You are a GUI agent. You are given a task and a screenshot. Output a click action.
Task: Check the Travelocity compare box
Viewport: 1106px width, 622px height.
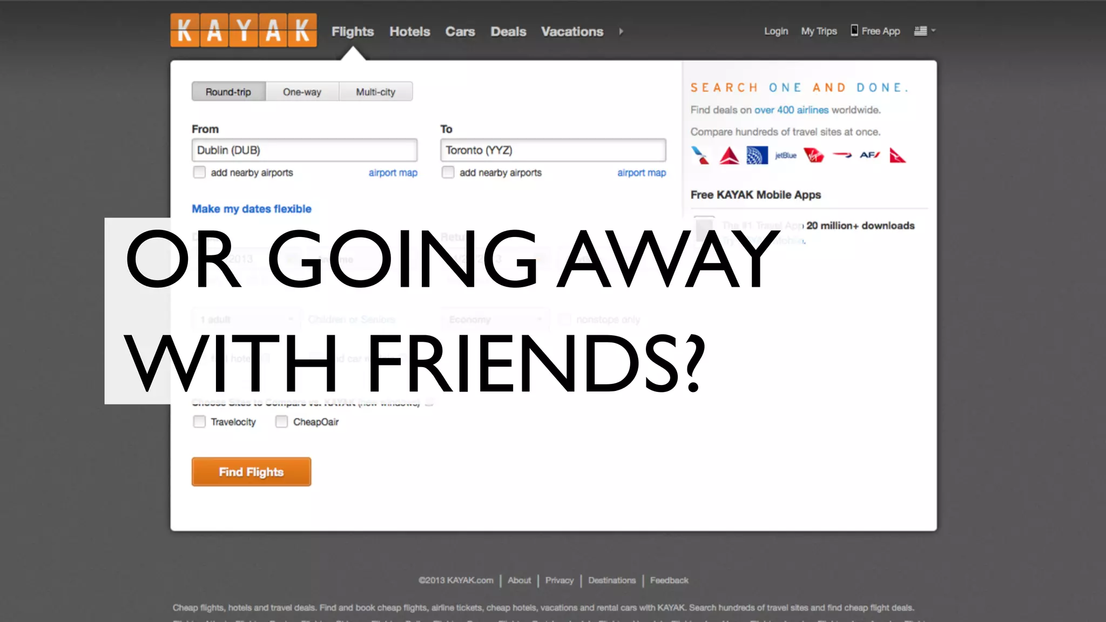[x=199, y=422]
